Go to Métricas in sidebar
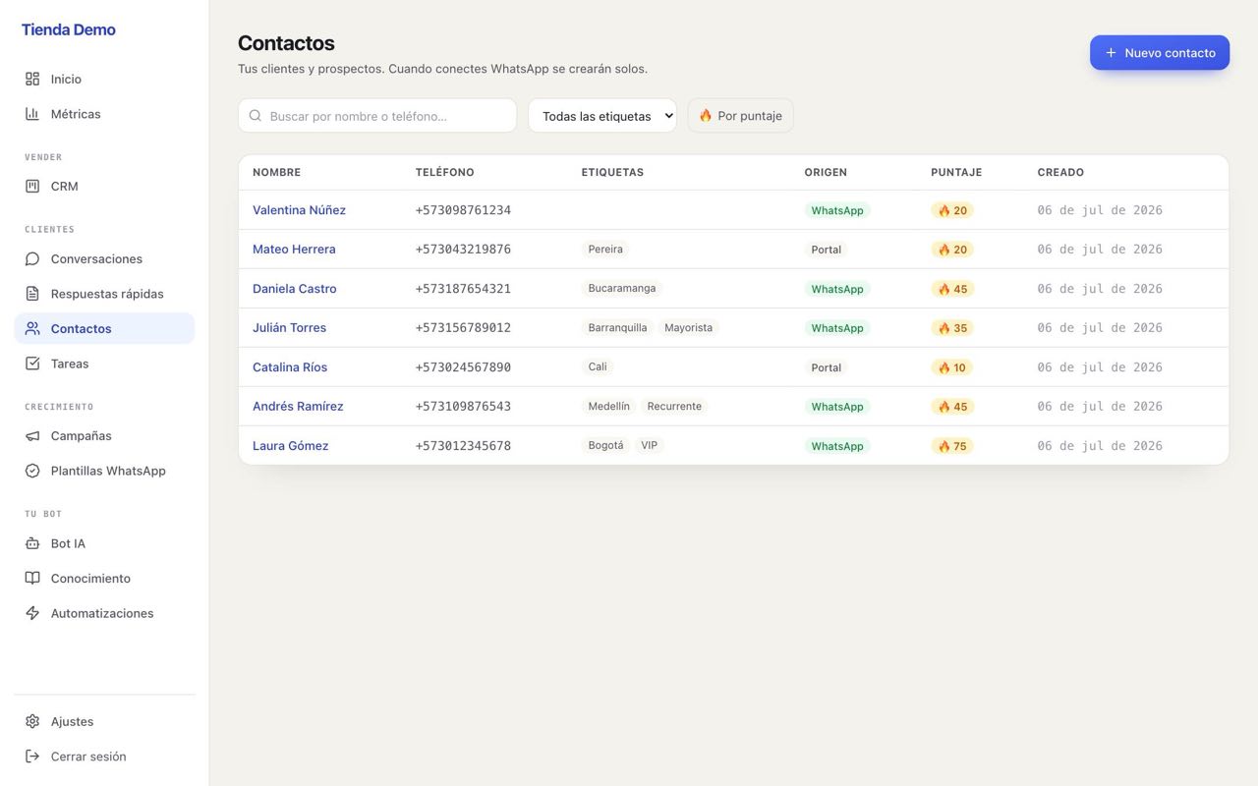Viewport: 1258px width, 786px height. (x=104, y=114)
